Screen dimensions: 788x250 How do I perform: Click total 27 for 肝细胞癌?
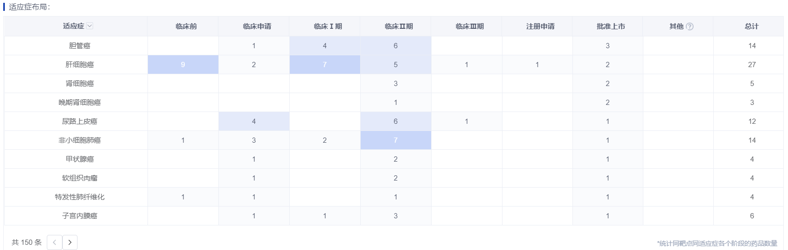coord(752,65)
